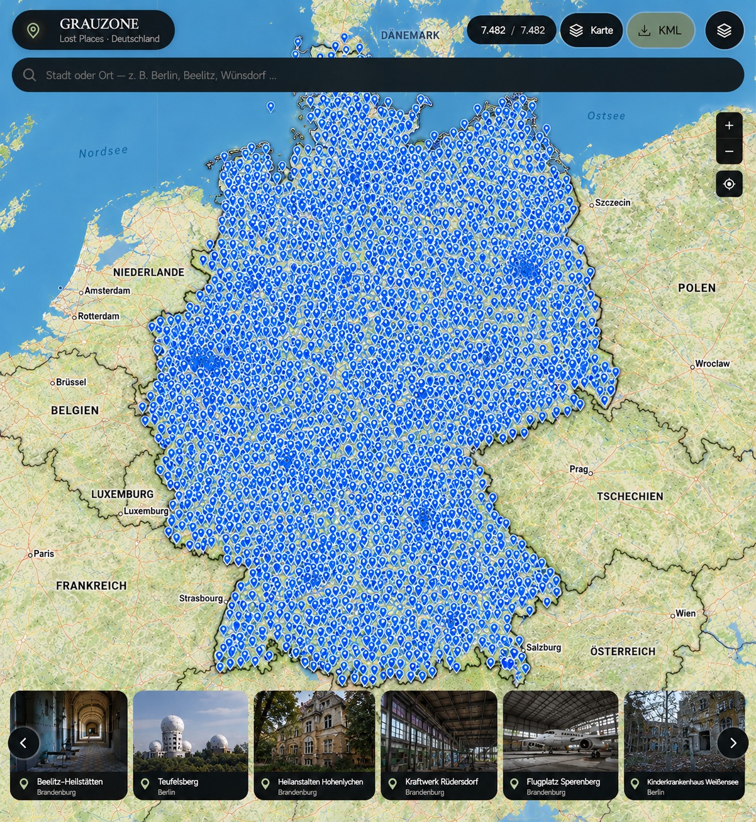Viewport: 756px width, 822px height.
Task: Click the pin icon beside Flugplatz Sperenberg
Action: (514, 784)
